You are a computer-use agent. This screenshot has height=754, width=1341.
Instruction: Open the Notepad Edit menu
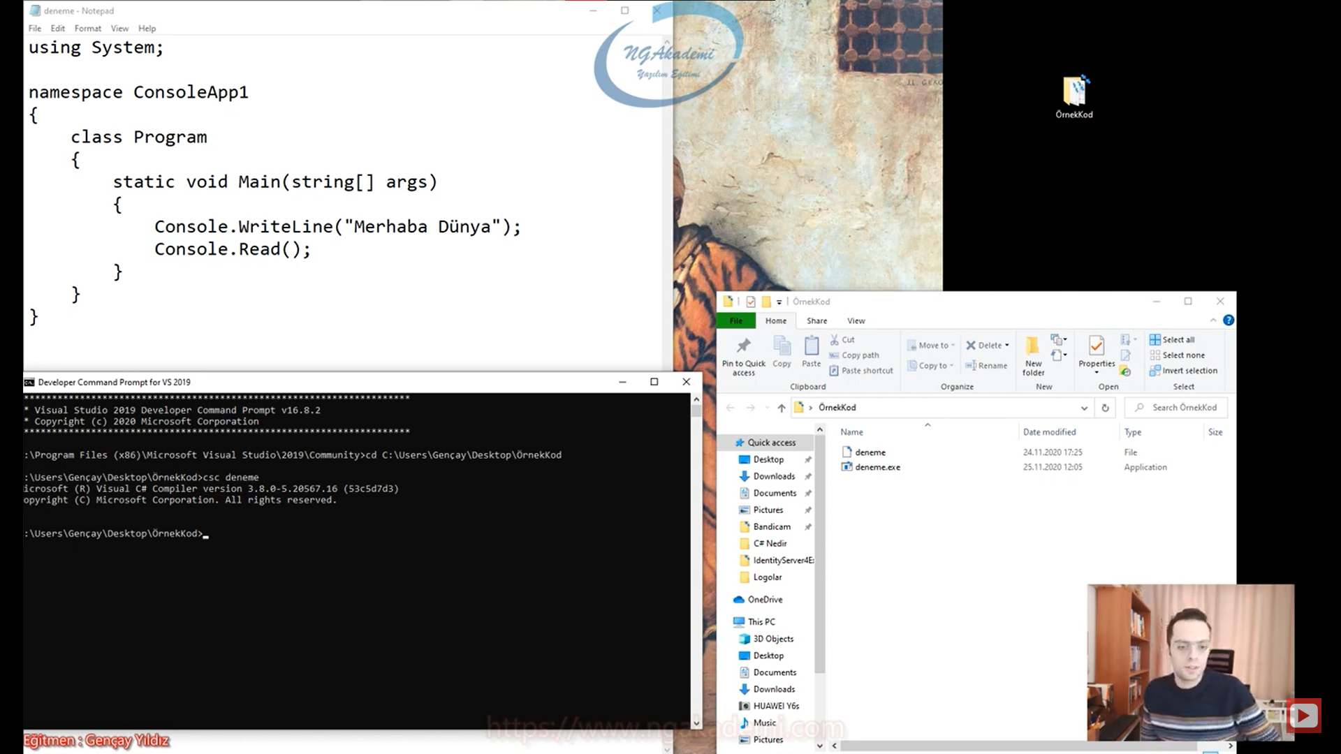[58, 28]
